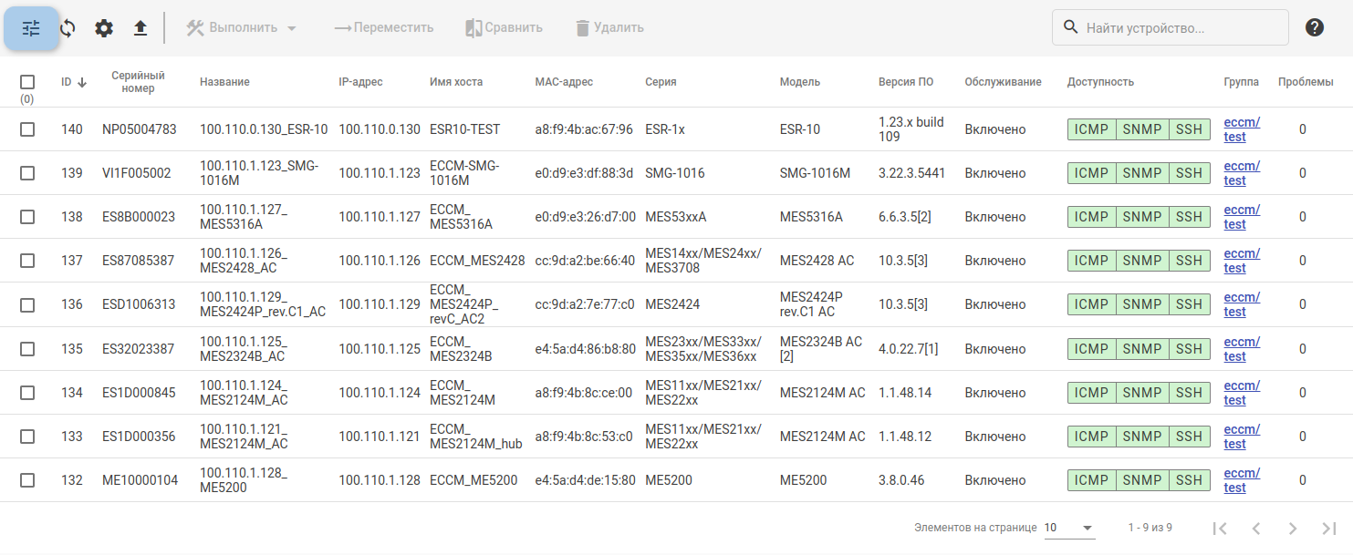Click the Удалить toolbar button
Screen dimensions: 1353x555
[609, 28]
